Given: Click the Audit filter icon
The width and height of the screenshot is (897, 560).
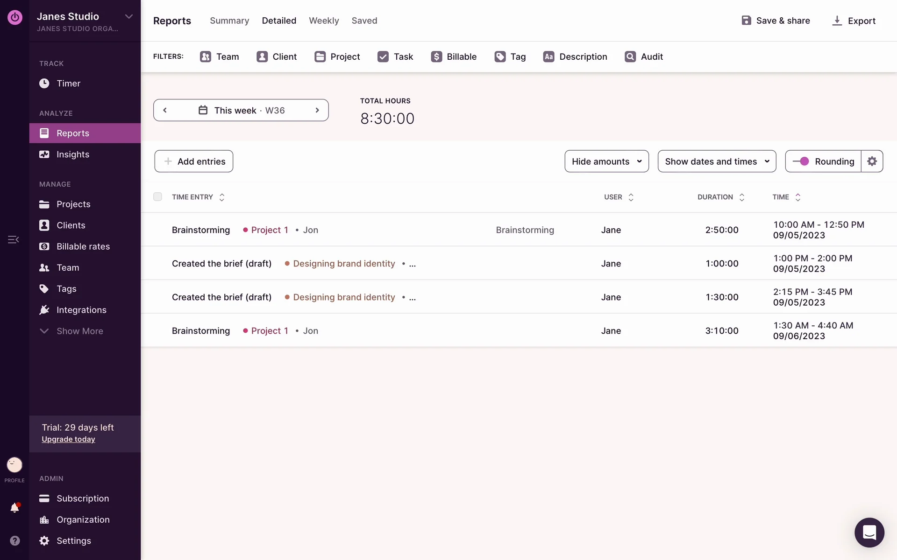Looking at the screenshot, I should pos(630,56).
